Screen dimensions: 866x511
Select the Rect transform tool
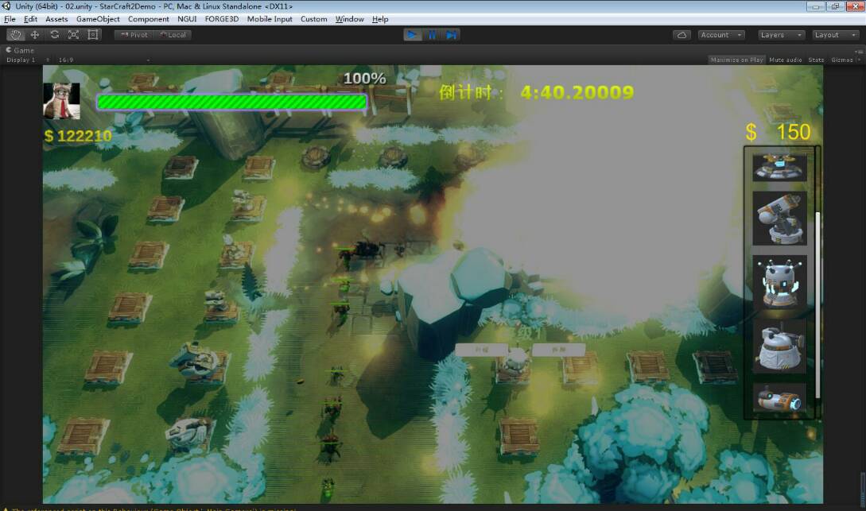tap(93, 35)
